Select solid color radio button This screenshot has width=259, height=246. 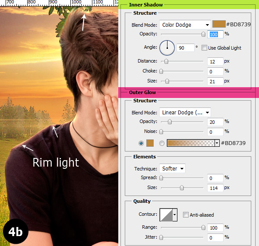click(141, 143)
